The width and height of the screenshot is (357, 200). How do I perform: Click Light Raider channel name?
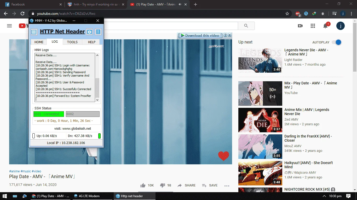(x=293, y=60)
